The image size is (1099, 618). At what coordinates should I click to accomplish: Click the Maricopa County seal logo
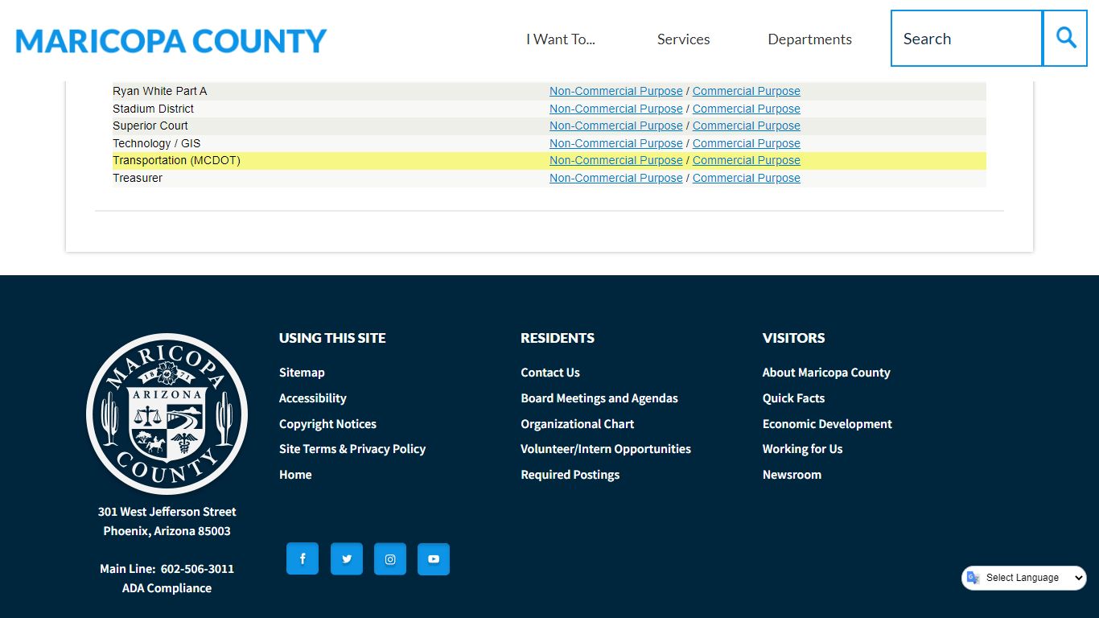coord(167,414)
